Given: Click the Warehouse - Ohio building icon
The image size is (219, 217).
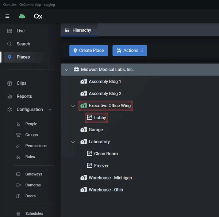Looking at the screenshot, I should pos(84,190).
